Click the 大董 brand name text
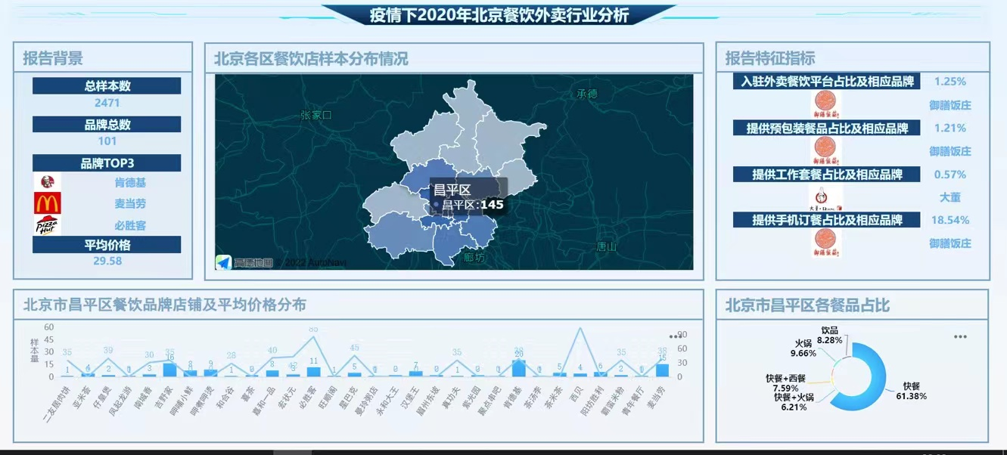 [950, 197]
